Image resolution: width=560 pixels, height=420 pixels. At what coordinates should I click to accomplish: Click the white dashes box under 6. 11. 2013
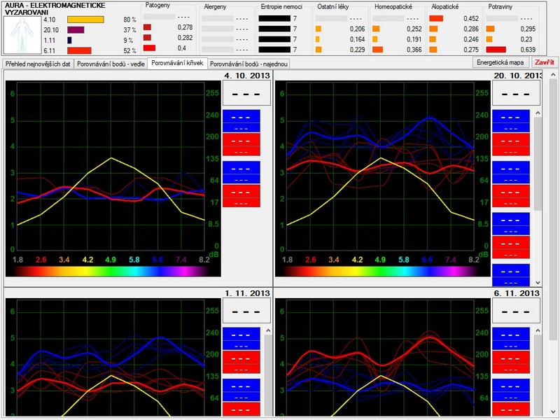[516, 311]
